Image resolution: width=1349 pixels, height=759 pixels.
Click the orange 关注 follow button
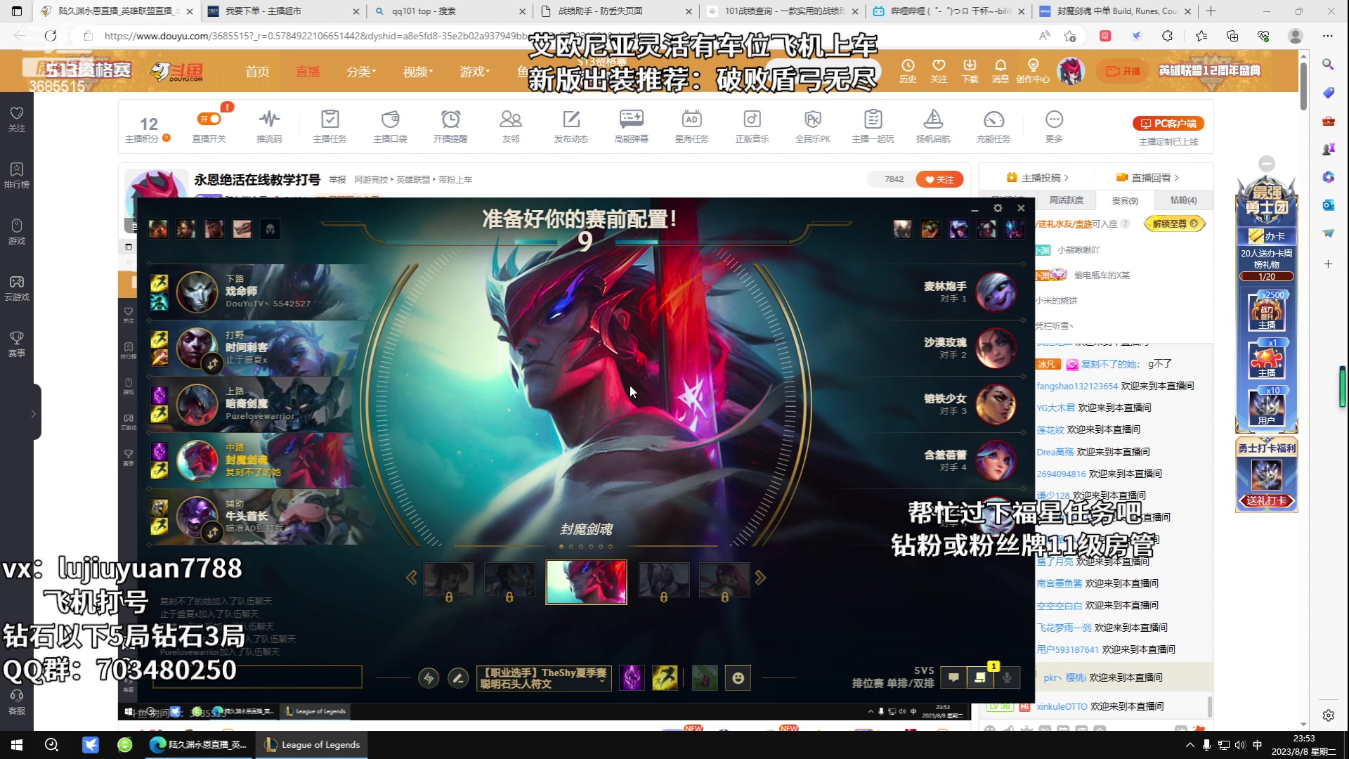(x=939, y=179)
